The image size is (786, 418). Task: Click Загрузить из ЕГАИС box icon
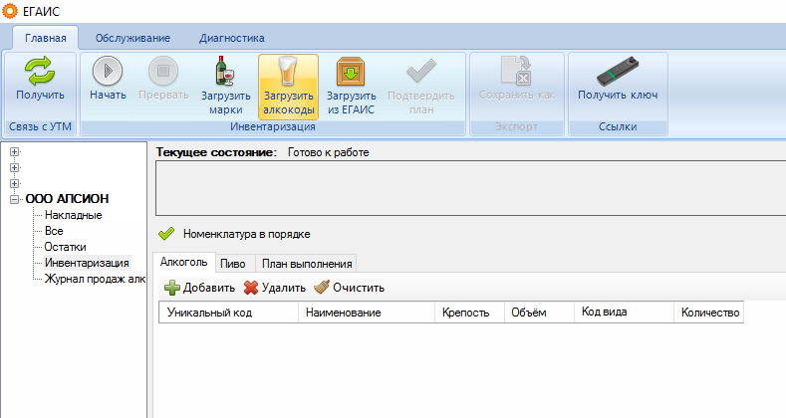click(351, 71)
